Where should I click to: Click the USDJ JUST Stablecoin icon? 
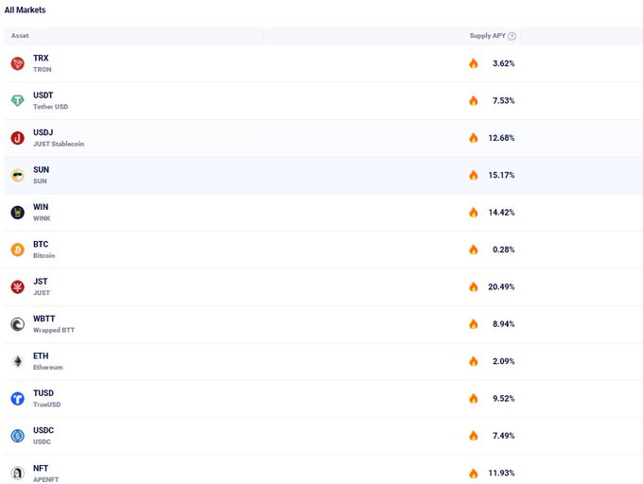[17, 138]
